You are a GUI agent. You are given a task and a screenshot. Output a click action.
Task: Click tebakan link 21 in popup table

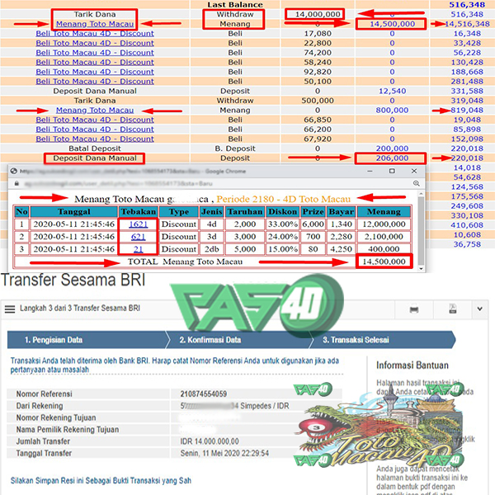pyautogui.click(x=138, y=249)
